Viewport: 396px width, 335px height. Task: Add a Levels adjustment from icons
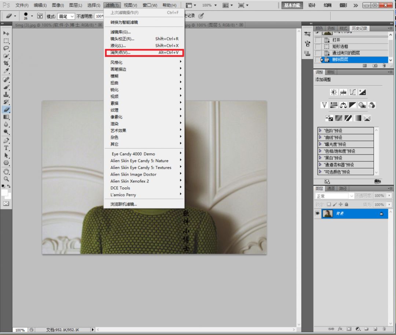pyautogui.click(x=343, y=92)
